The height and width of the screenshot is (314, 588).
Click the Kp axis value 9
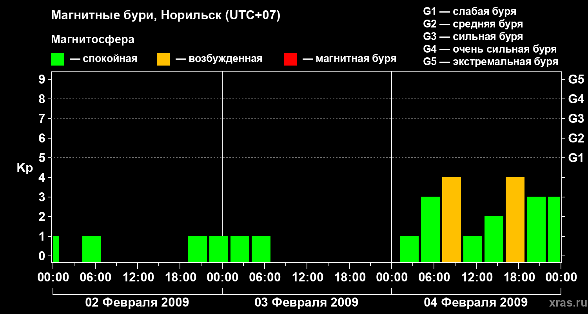(43, 79)
